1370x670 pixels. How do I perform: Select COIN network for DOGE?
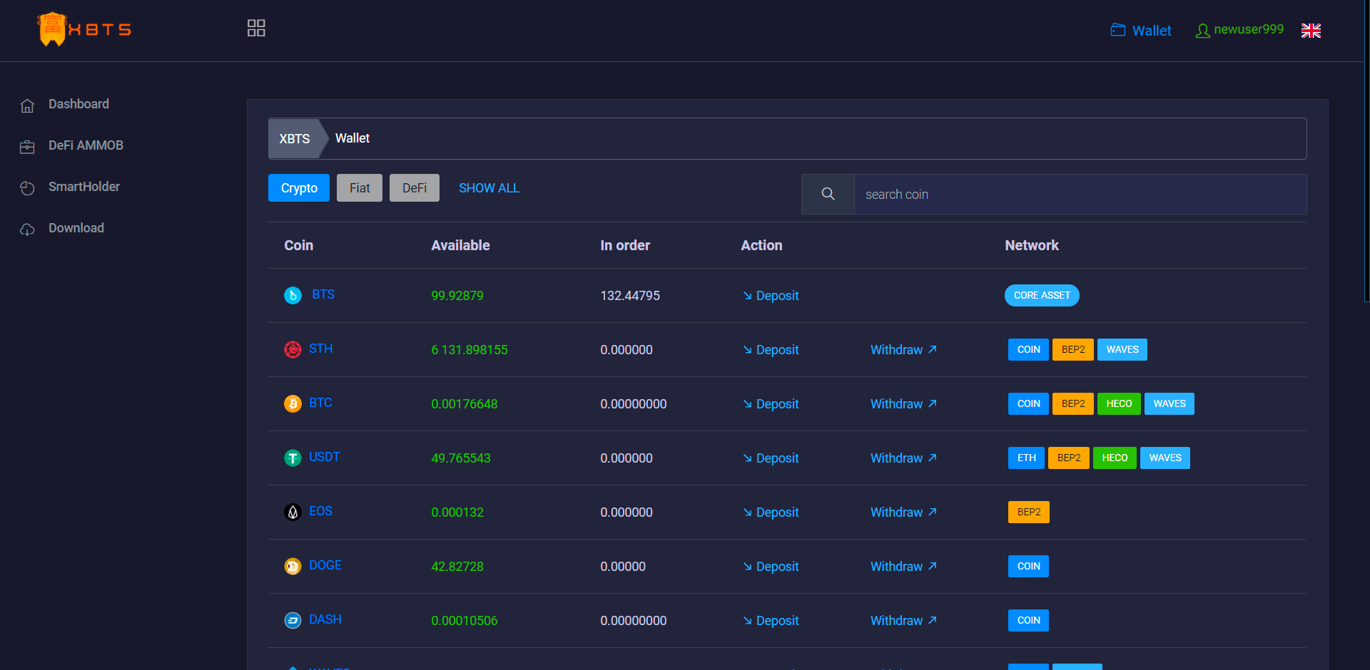click(1028, 566)
